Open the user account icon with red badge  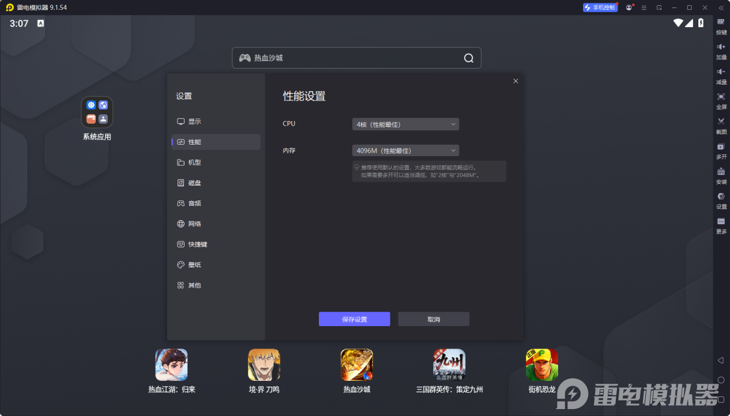click(x=629, y=7)
